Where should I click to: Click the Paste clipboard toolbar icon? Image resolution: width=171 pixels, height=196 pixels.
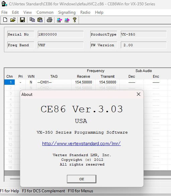tap(40, 20)
